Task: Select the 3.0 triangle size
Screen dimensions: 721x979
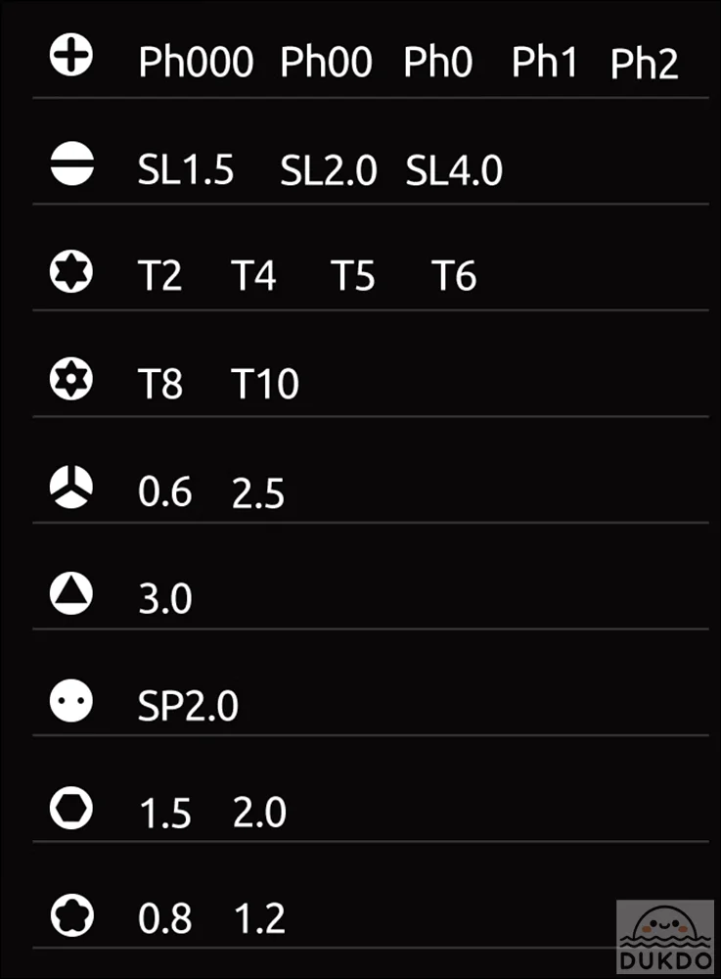Action: click(x=165, y=599)
